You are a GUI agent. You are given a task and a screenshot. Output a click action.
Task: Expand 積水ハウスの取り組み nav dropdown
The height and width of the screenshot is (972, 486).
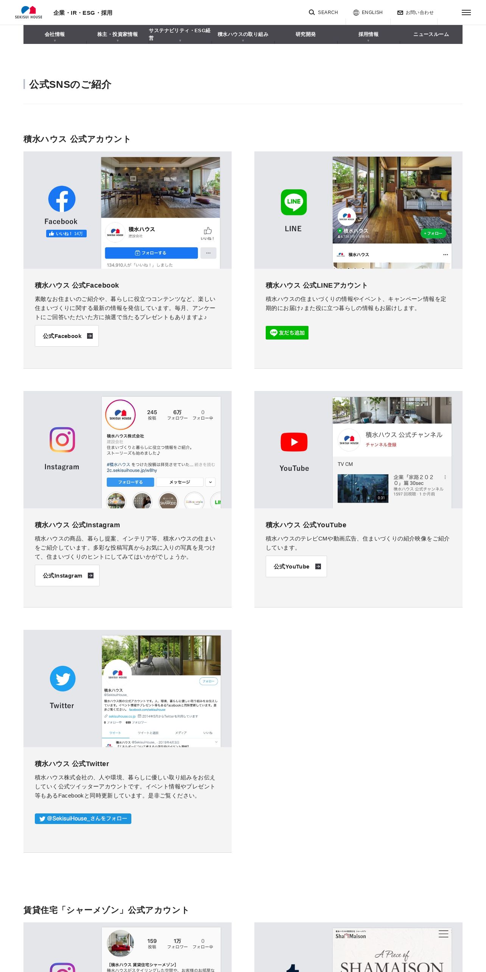pyautogui.click(x=243, y=34)
